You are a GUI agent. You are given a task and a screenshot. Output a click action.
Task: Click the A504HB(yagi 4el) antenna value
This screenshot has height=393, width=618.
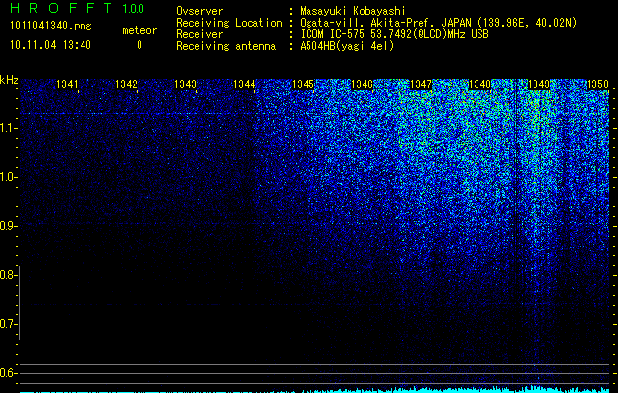[347, 46]
